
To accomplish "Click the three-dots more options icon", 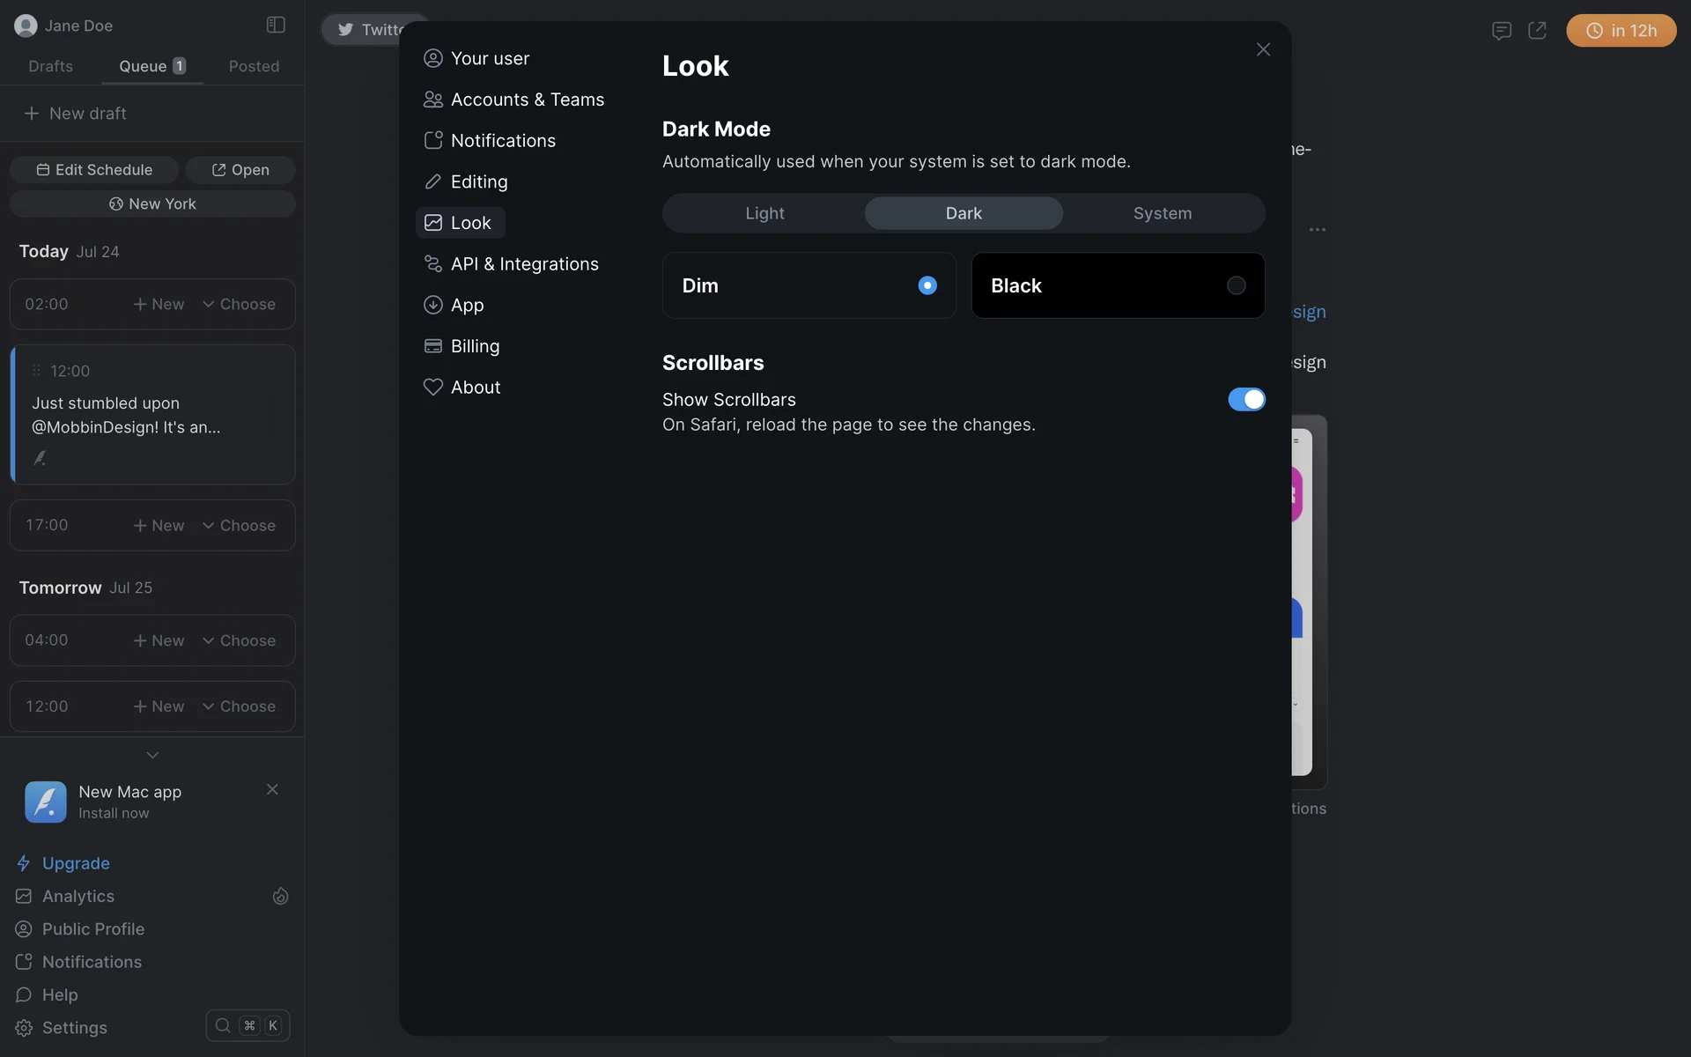I will click(x=1317, y=229).
